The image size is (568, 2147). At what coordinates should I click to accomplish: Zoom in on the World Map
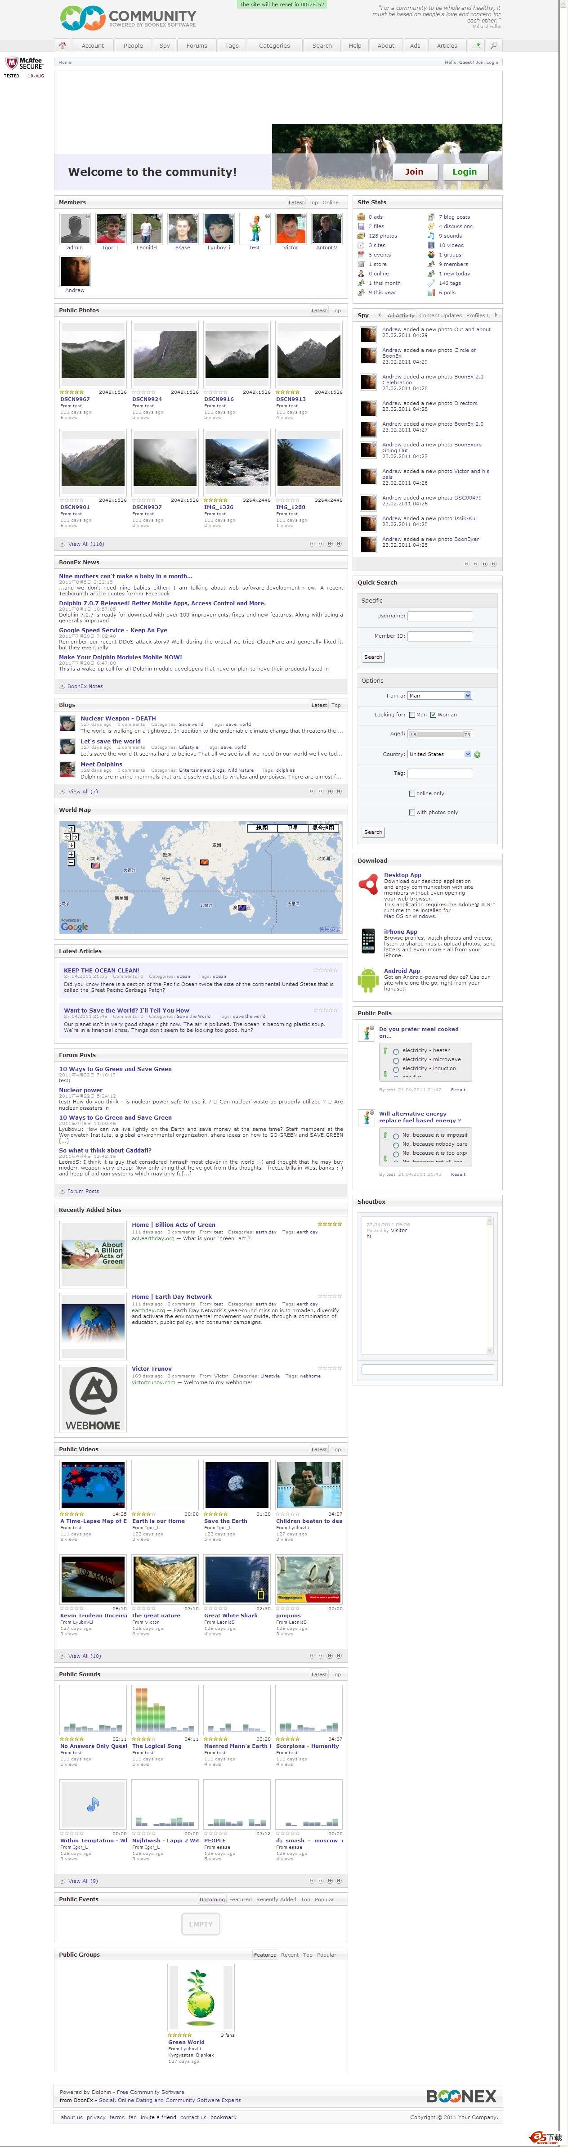[71, 854]
